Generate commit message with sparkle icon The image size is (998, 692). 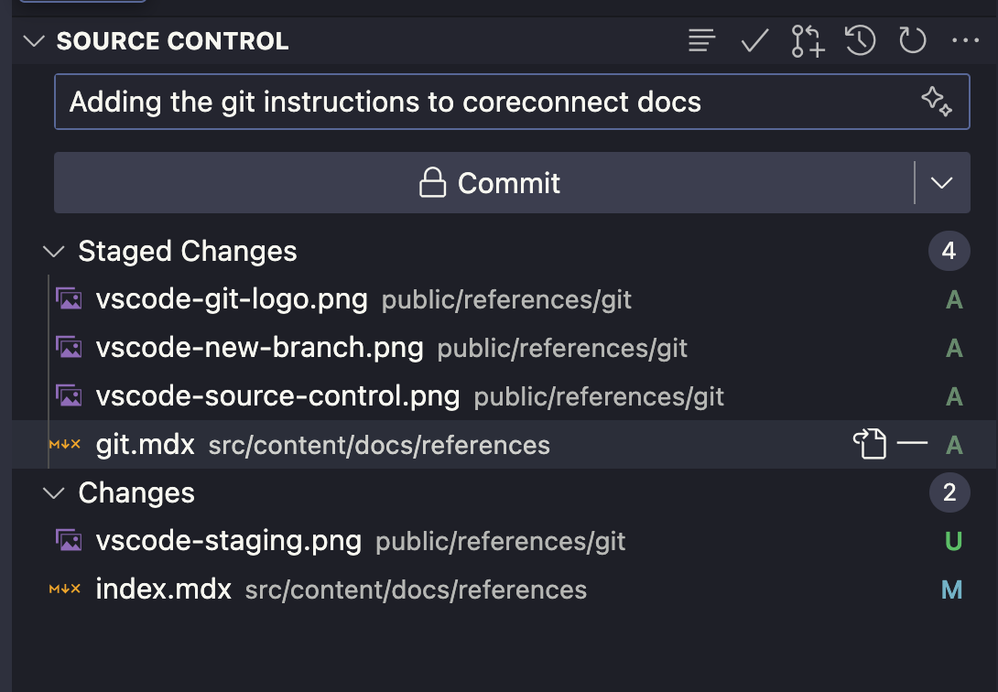click(x=937, y=101)
